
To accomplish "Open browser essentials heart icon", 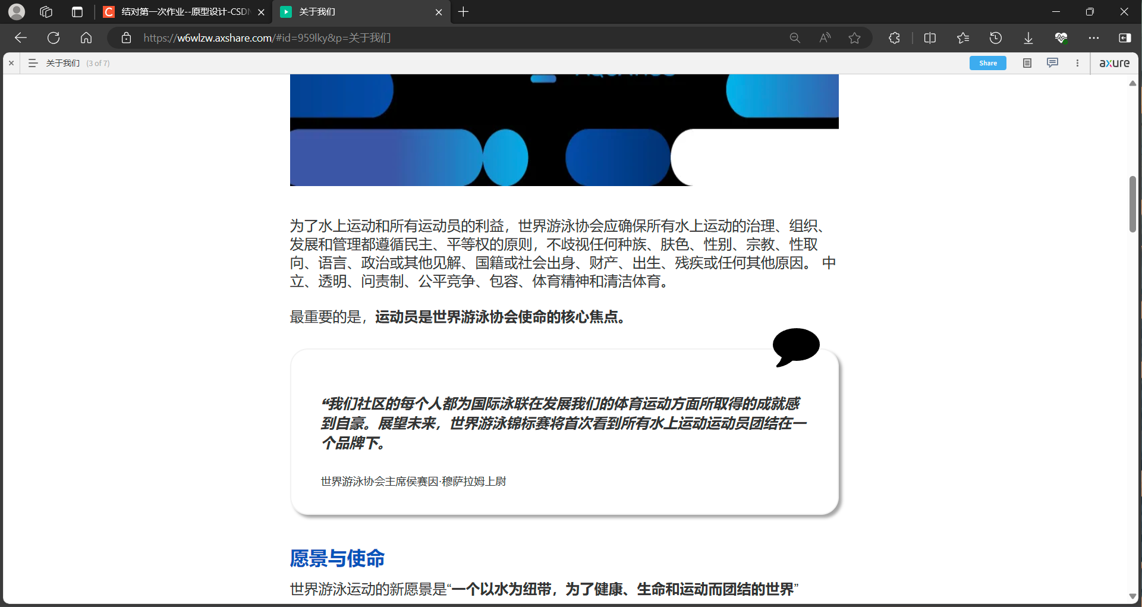I will coord(1061,38).
